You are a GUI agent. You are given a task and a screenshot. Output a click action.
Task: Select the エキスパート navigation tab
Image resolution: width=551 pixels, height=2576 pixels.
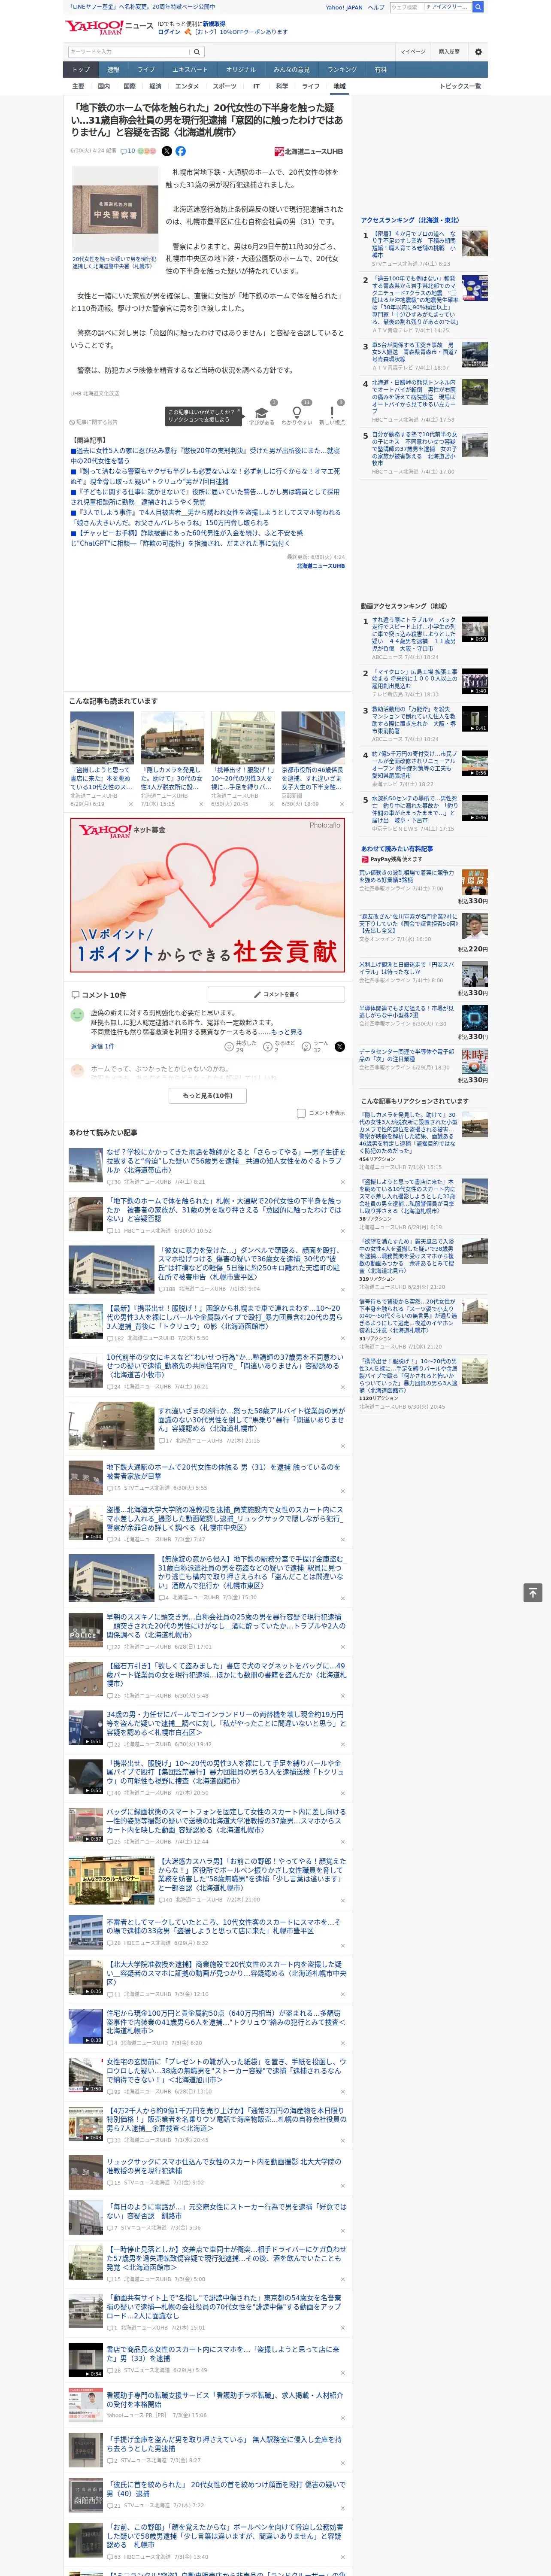tap(190, 70)
